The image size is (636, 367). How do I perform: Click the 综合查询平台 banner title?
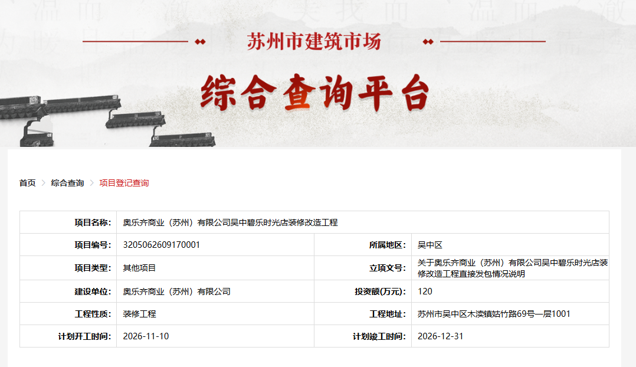(x=315, y=93)
